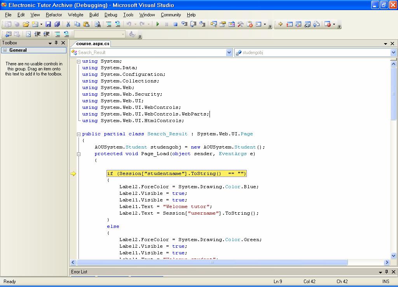Collapse the Page_Load method outline
398x287 pixels.
[79, 154]
